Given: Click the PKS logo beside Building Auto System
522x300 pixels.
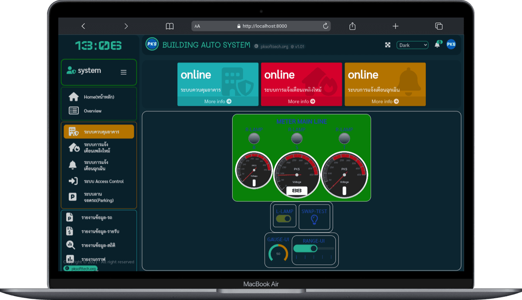Looking at the screenshot, I should (152, 44).
